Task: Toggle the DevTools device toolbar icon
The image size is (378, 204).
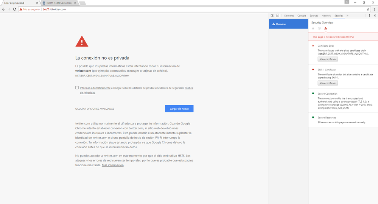Action: coord(277,15)
